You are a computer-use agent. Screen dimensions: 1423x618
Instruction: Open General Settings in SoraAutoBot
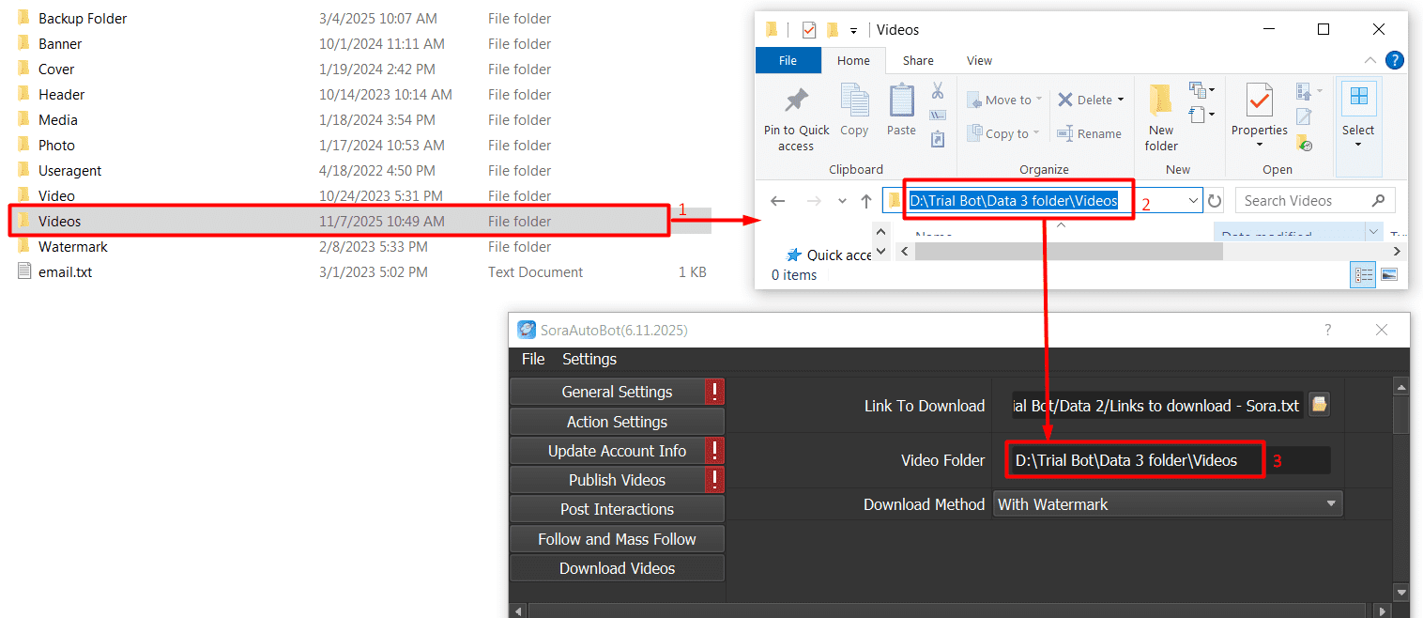617,392
